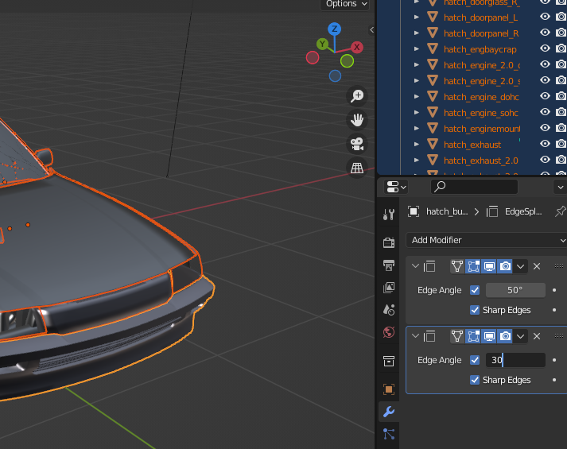The height and width of the screenshot is (449, 567).
Task: Click the pan view hand icon
Action: point(357,120)
